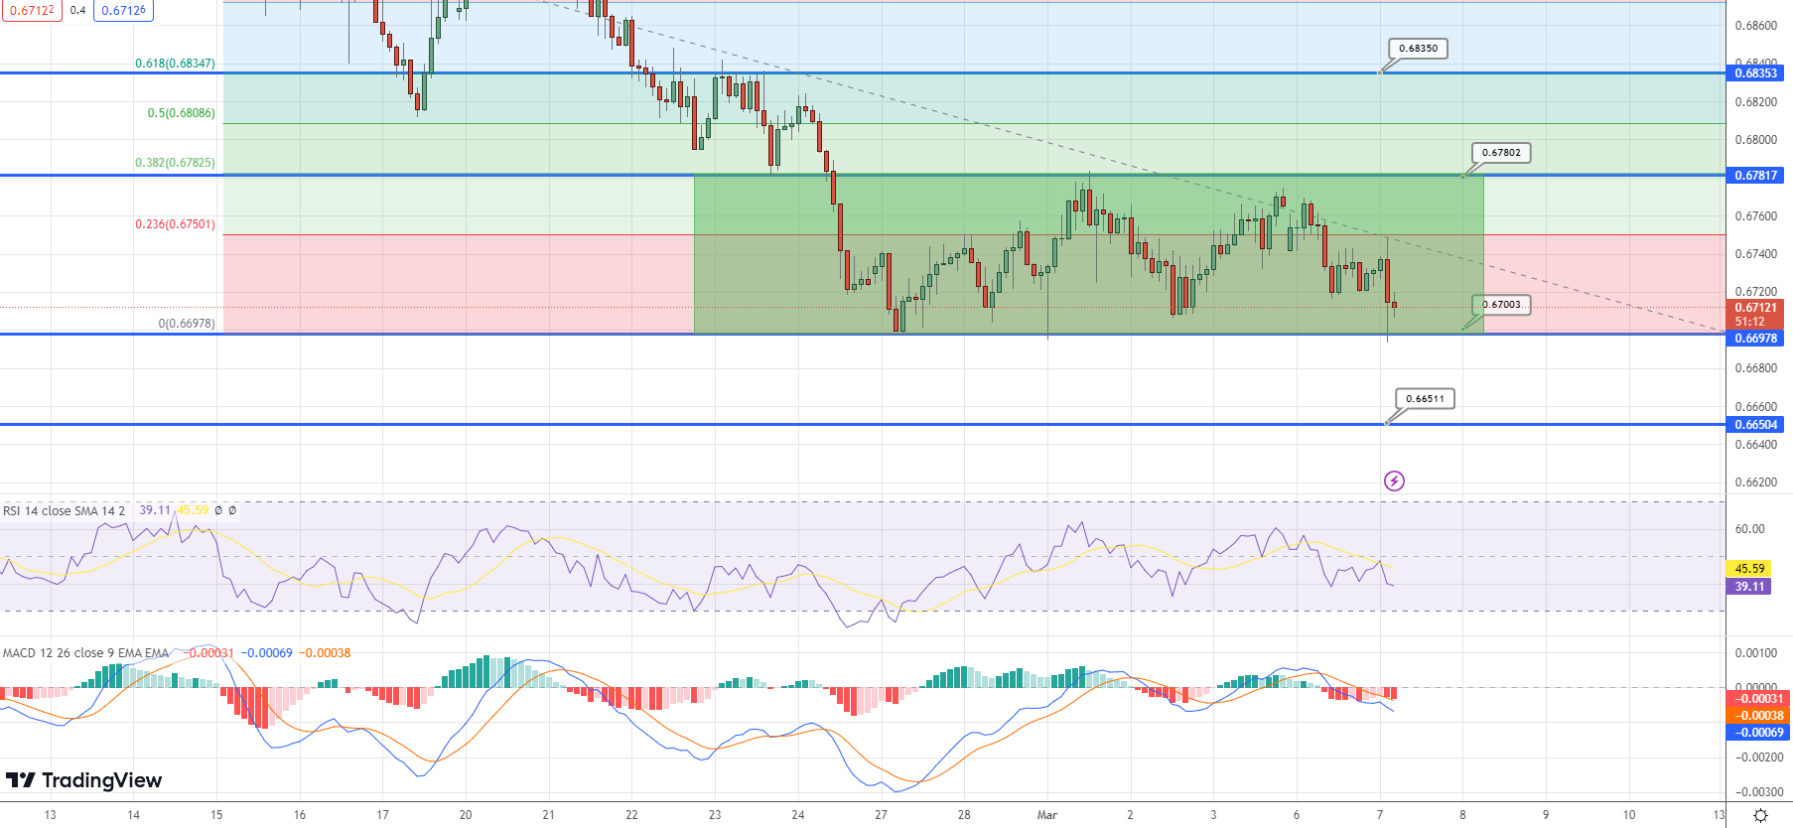Click the MACD 12 26 indicator legend

pos(85,653)
